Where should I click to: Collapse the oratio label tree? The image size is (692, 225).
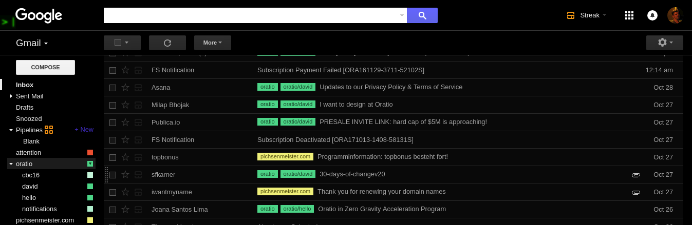coord(11,164)
